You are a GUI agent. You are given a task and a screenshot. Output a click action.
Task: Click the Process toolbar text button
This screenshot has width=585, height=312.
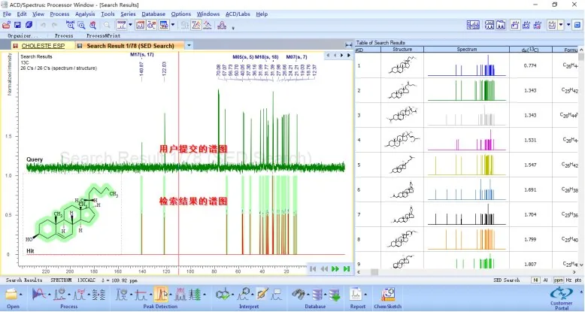point(64,36)
